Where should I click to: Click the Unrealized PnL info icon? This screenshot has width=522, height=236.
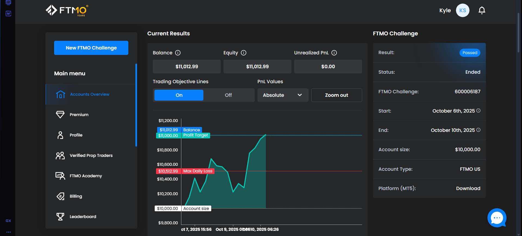click(334, 53)
